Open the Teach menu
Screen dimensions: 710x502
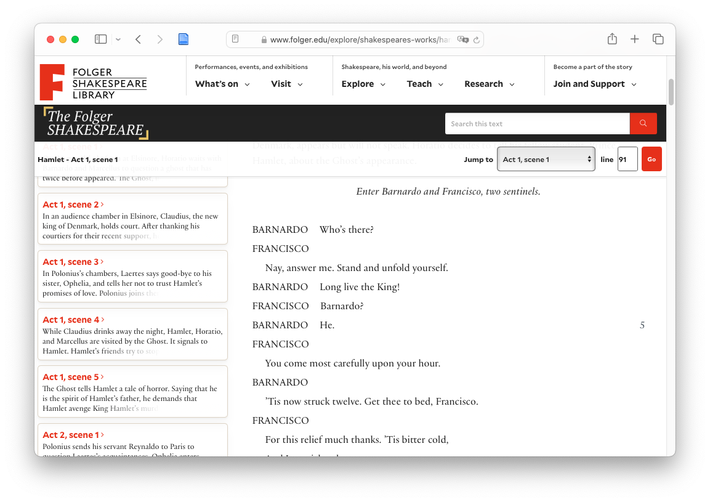[425, 84]
